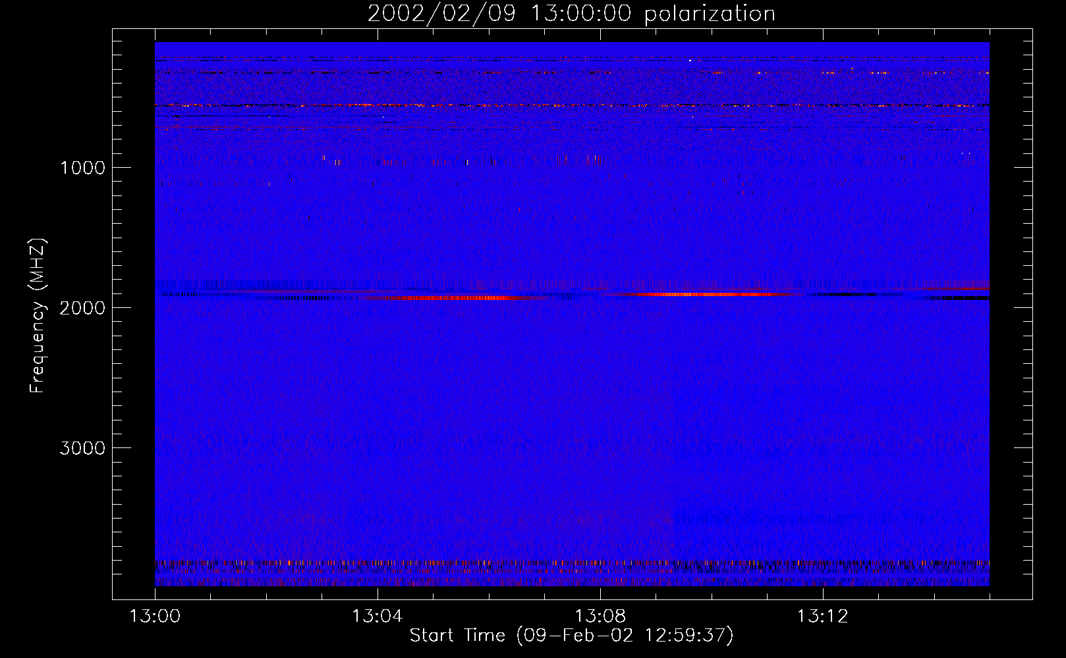Click the '2000' frequency tick label
The height and width of the screenshot is (658, 1066).
point(82,308)
